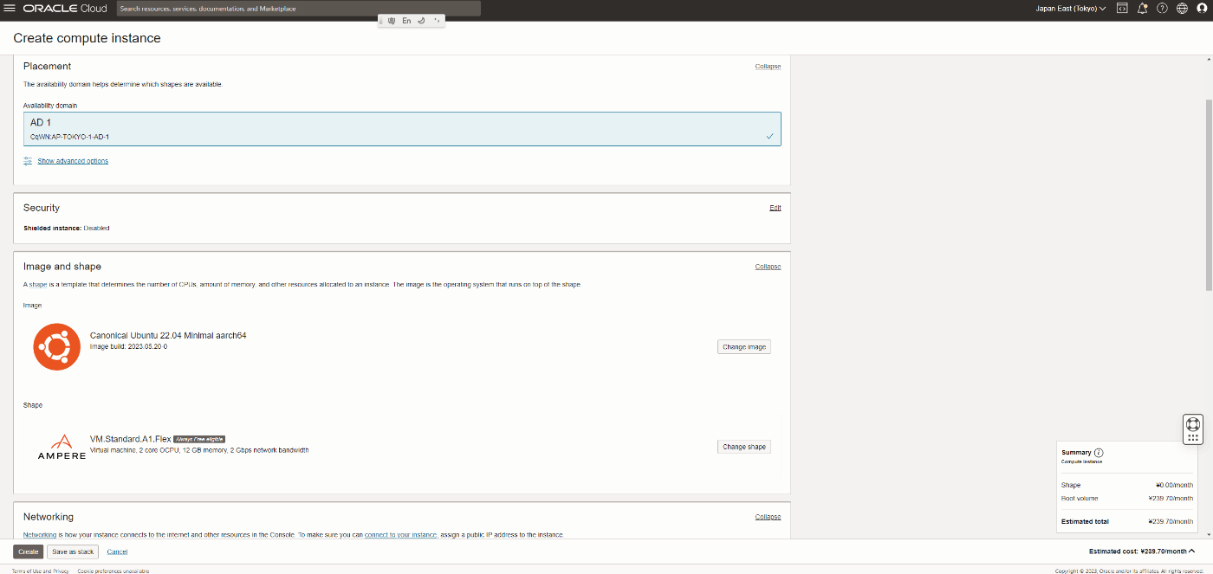Click the Boot volume cost row
1213x574 pixels.
coord(1127,498)
